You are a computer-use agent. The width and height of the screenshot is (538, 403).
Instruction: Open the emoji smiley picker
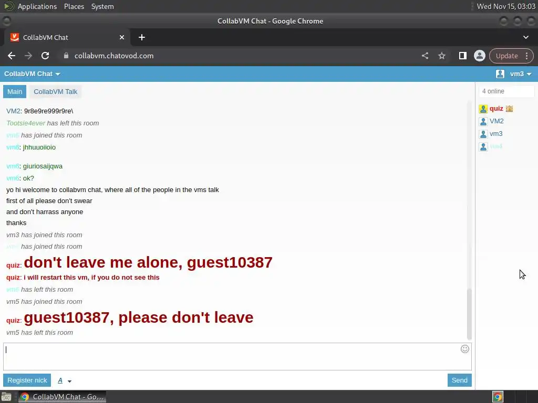(465, 349)
